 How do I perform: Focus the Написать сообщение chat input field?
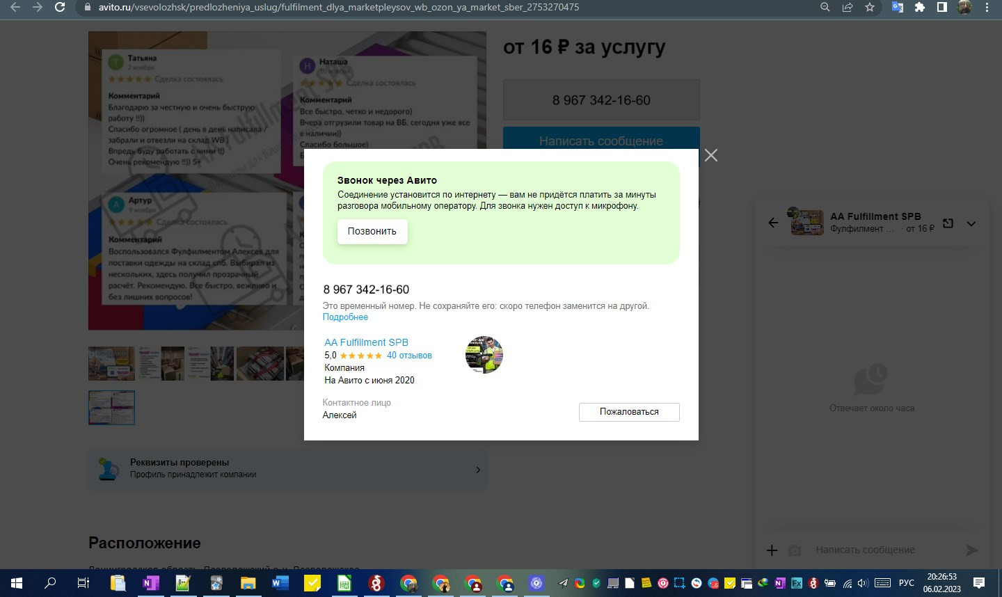(884, 550)
